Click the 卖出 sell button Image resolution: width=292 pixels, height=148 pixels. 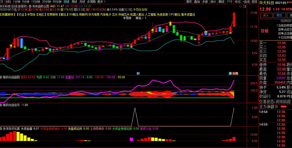coord(279,15)
